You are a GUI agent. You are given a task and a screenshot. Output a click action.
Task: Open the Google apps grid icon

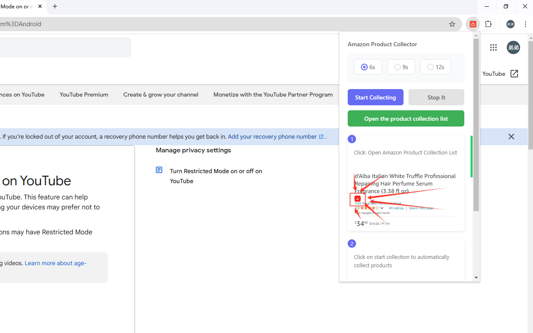pos(493,47)
